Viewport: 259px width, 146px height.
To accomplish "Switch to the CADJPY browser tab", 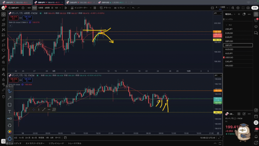I will point(81,3).
